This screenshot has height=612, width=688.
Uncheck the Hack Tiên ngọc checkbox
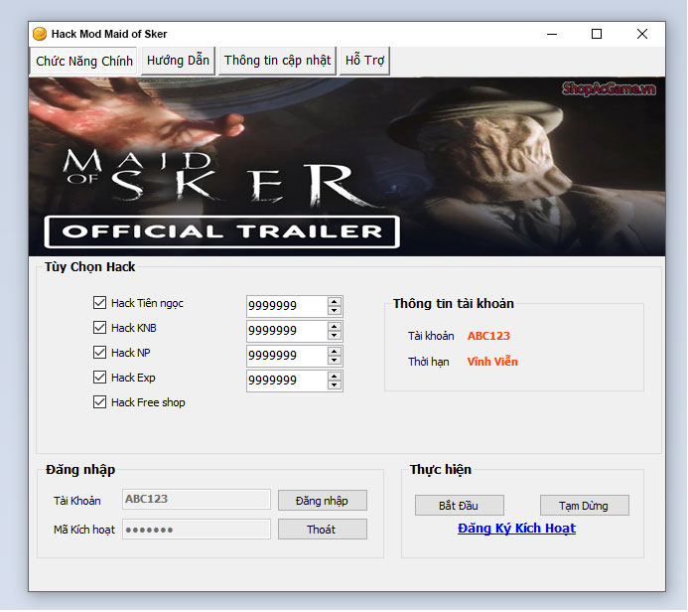coord(99,302)
